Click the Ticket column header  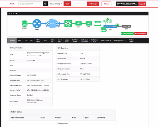click(x=43, y=118)
